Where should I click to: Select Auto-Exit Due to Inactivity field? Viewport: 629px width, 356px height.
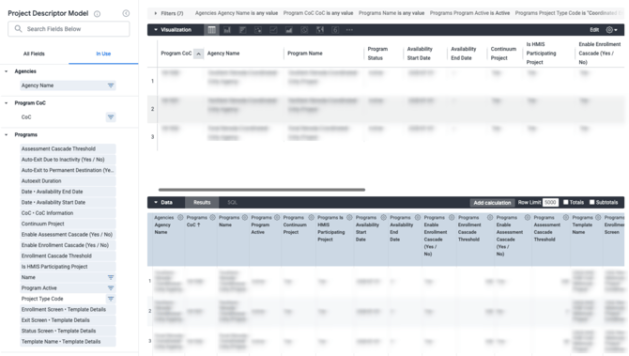[68, 160]
